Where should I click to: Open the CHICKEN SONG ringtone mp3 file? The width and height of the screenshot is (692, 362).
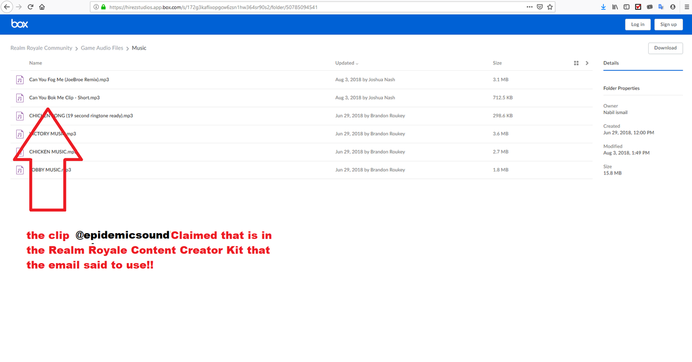[x=81, y=116]
